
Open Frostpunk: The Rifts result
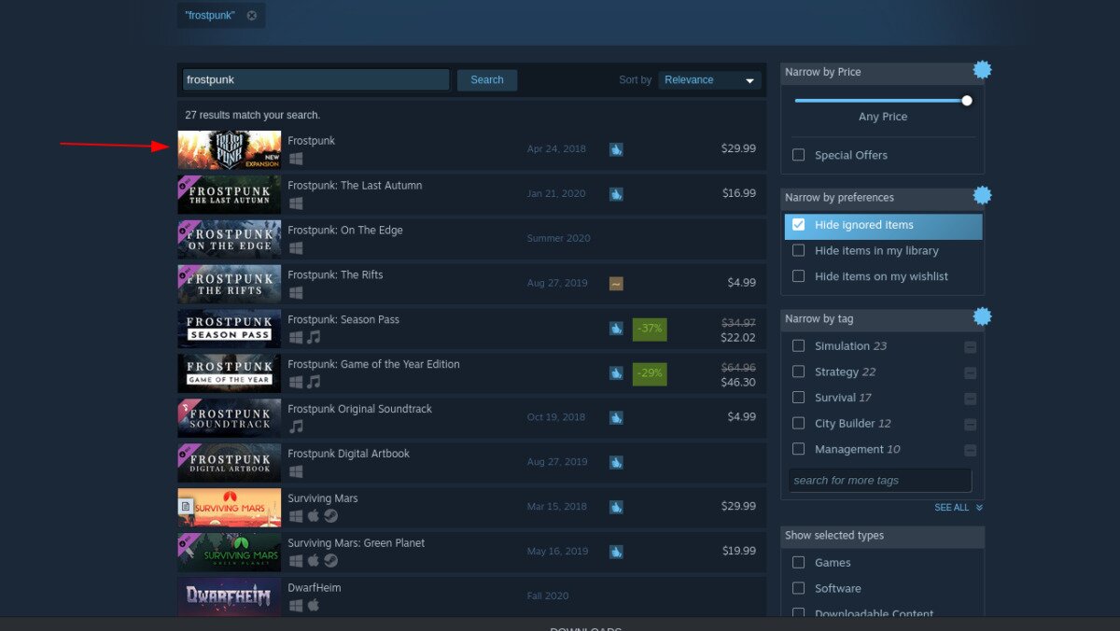471,284
